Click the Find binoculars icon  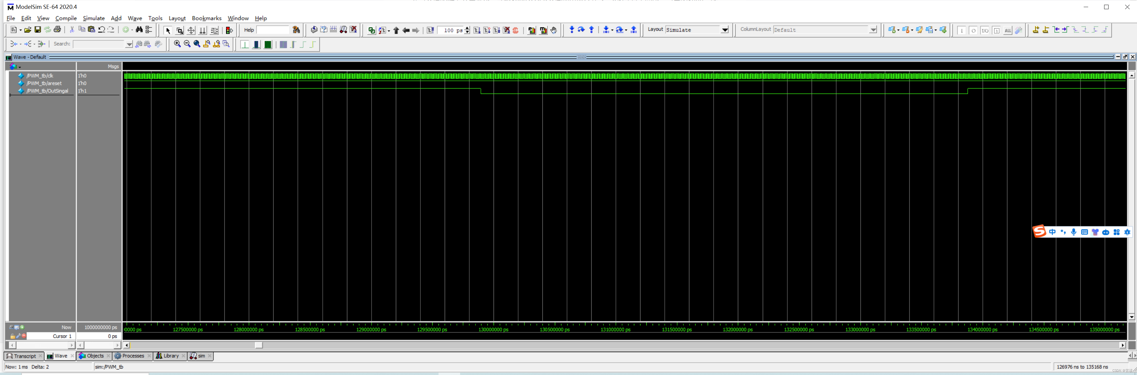point(139,30)
